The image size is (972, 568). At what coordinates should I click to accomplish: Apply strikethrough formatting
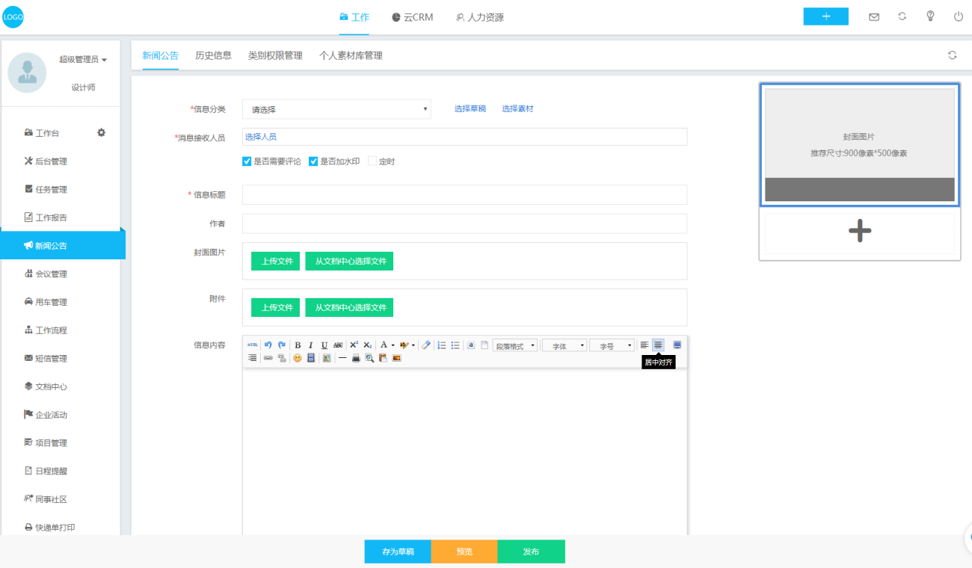coord(338,345)
